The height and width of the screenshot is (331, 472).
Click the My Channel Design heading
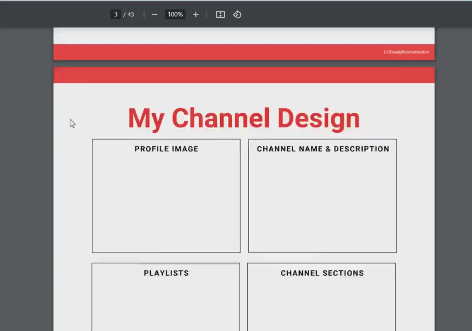[244, 118]
